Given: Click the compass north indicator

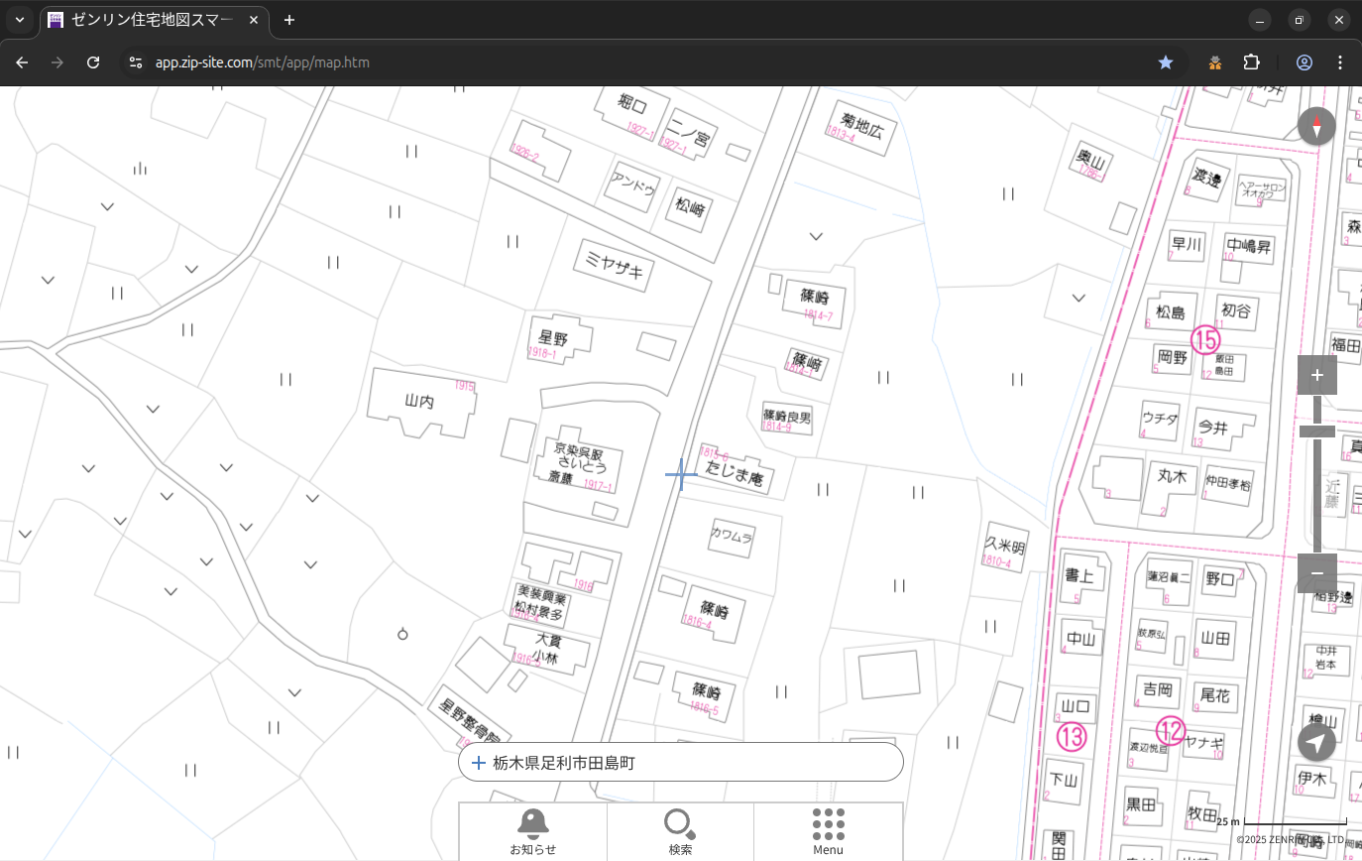Looking at the screenshot, I should 1316,127.
